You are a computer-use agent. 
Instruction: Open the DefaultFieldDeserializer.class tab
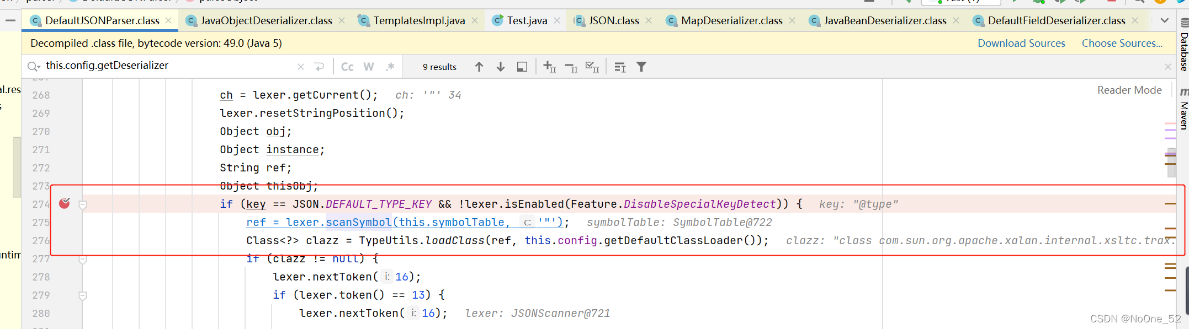click(x=1057, y=20)
